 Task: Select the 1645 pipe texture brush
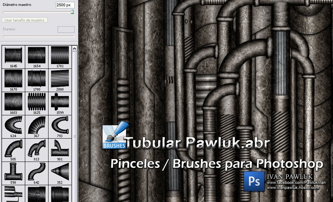[13, 57]
